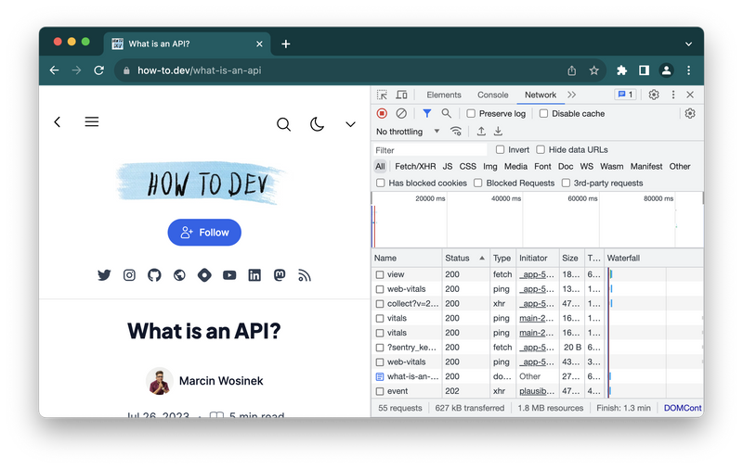Click the record network log button
The height and width of the screenshot is (469, 743).
382,113
